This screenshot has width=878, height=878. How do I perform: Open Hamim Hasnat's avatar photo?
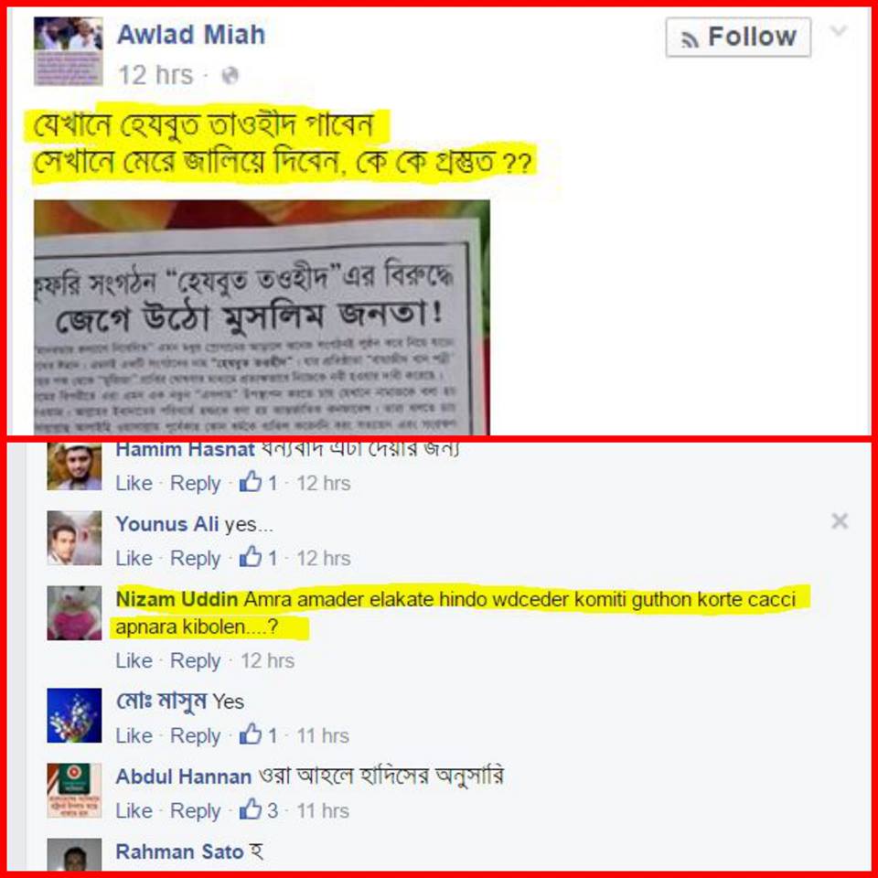[74, 466]
